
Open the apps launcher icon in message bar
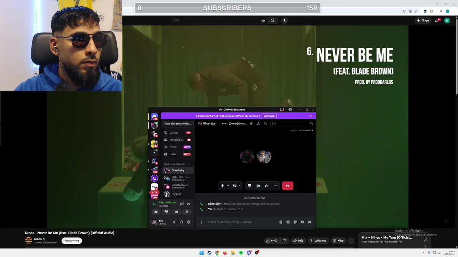310,222
